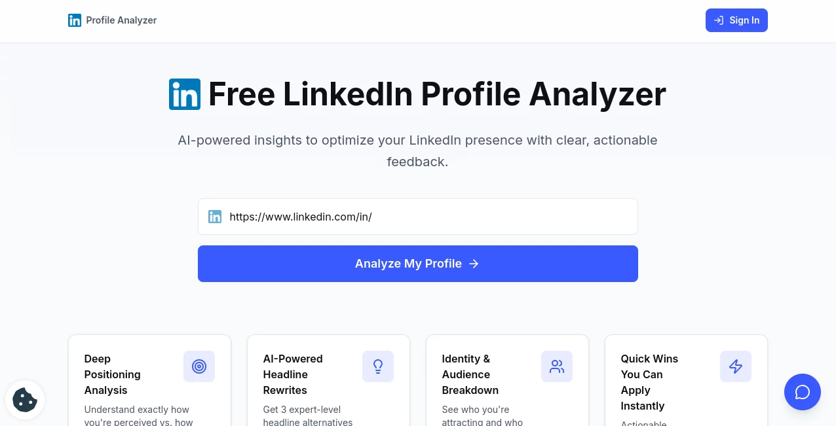The width and height of the screenshot is (836, 426).
Task: Click the sign-in arrow icon inside the Sign In button
Action: 719,20
